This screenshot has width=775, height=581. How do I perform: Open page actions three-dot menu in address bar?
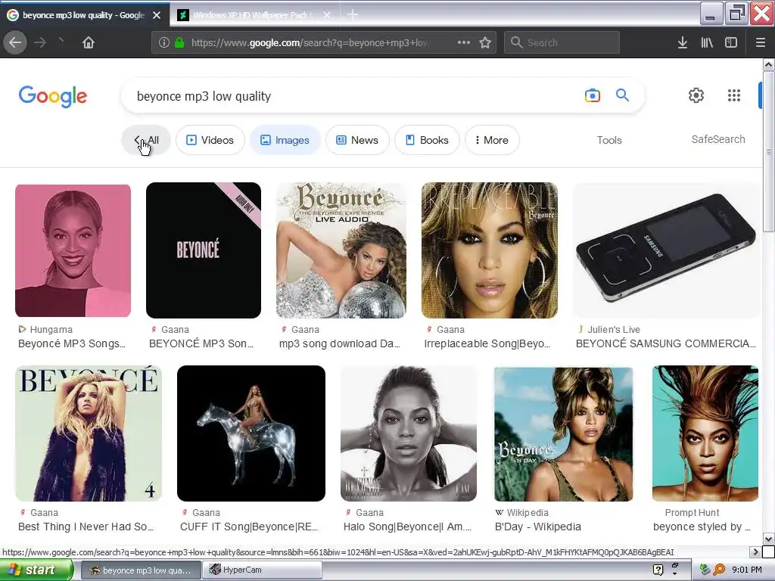464,42
